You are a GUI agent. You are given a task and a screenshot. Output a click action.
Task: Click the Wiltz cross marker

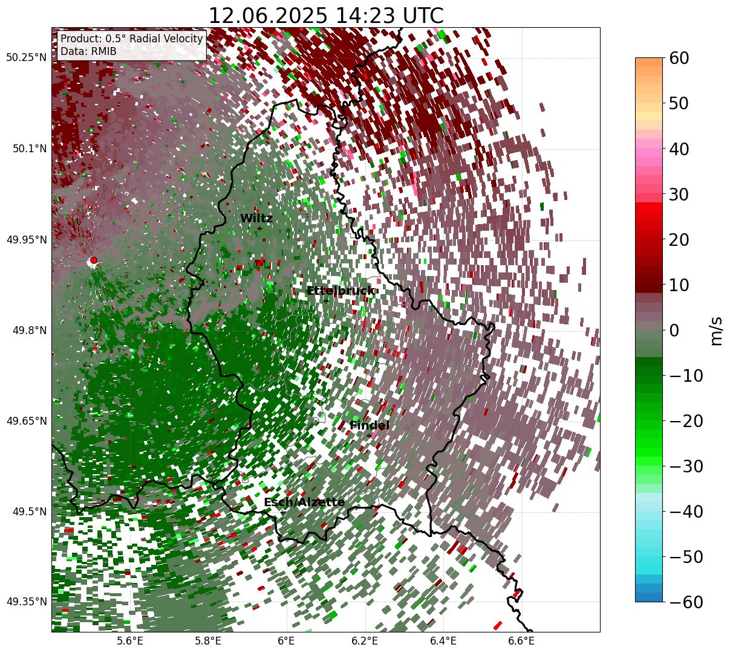coord(259,228)
